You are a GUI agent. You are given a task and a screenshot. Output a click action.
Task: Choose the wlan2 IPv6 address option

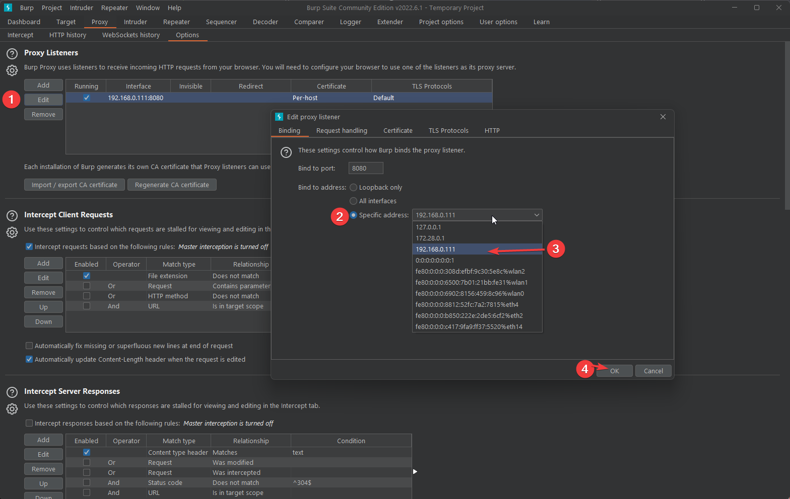(477, 271)
